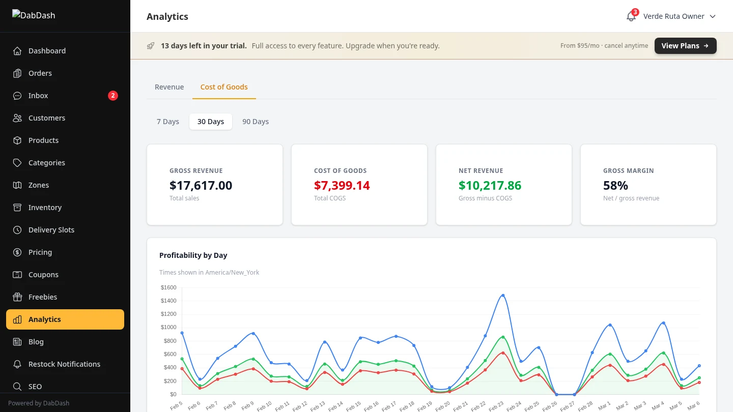Open Delivery Slots settings

[x=51, y=229]
